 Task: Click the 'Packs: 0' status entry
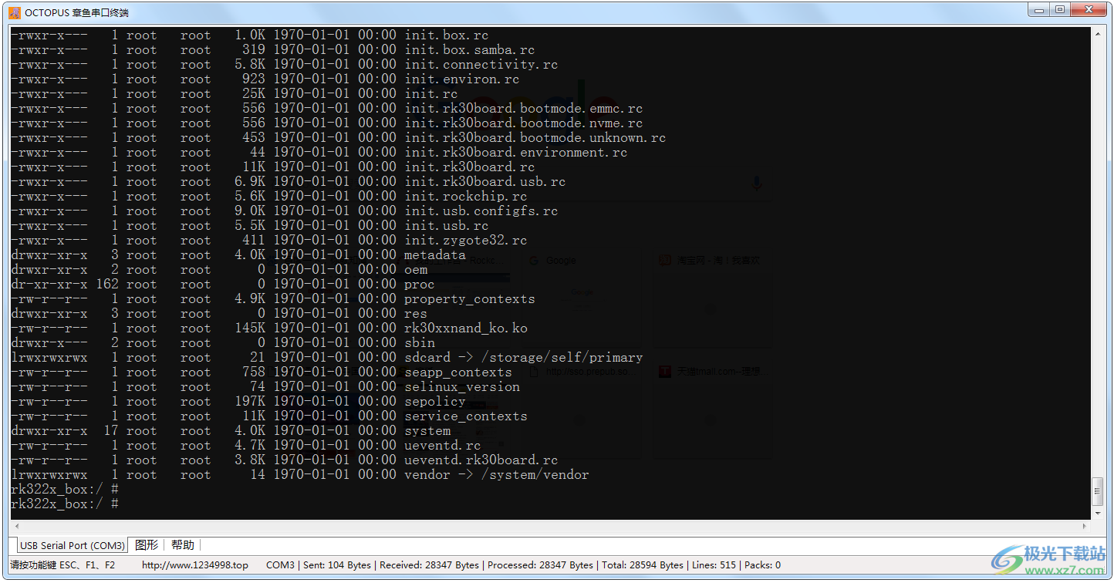pyautogui.click(x=762, y=565)
